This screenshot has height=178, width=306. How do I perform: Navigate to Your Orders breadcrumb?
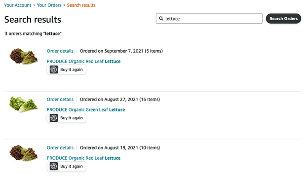coord(49,5)
